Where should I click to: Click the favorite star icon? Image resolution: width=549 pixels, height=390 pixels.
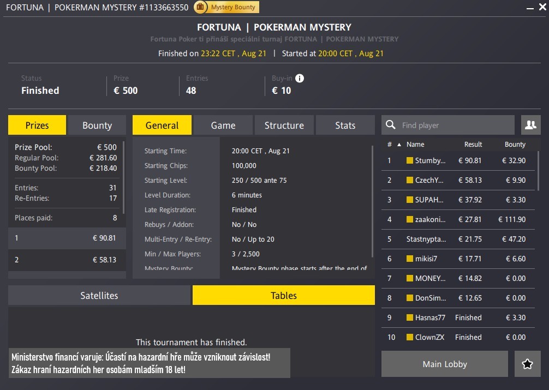(x=527, y=364)
